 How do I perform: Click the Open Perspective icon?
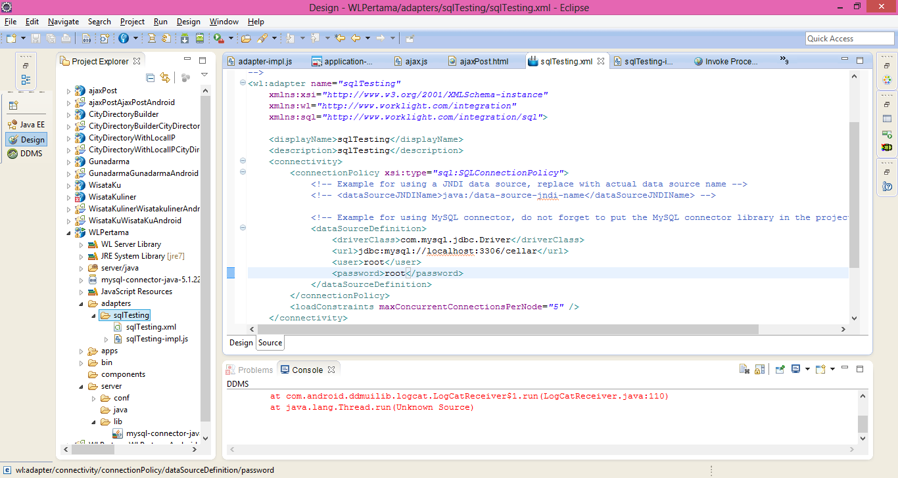14,105
